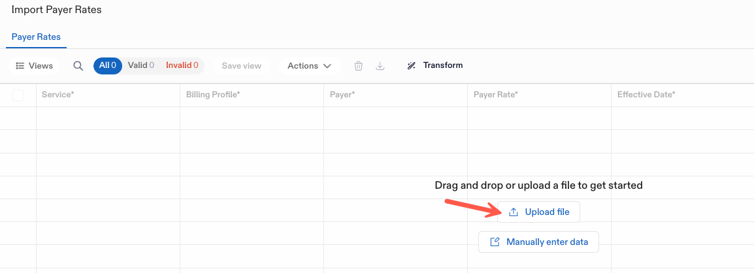Filter rows by Valid 0
Image resolution: width=754 pixels, height=273 pixels.
(141, 65)
